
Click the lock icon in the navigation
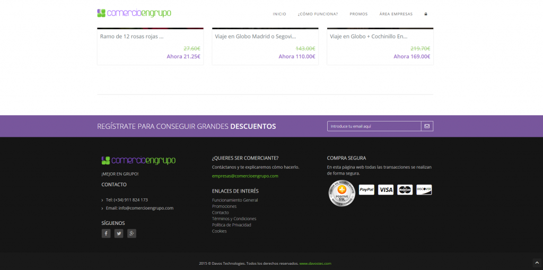(x=426, y=14)
